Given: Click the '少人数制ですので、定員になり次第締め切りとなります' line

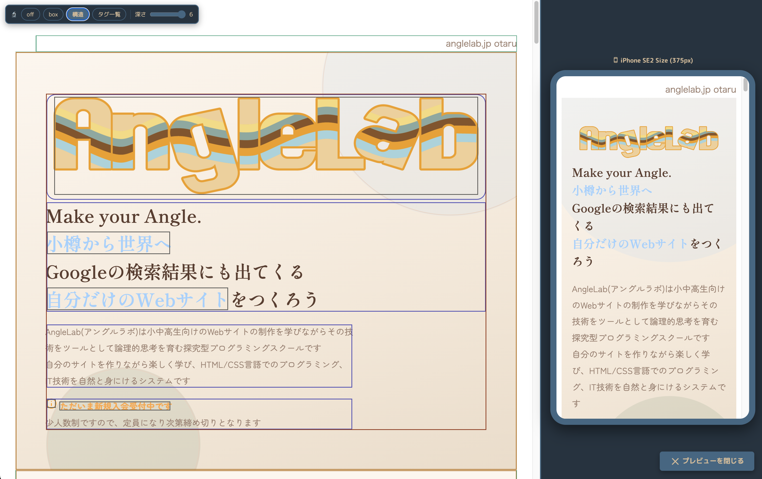Looking at the screenshot, I should tap(153, 423).
